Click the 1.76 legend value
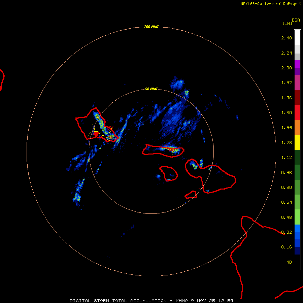303x303 pixels. click(287, 98)
